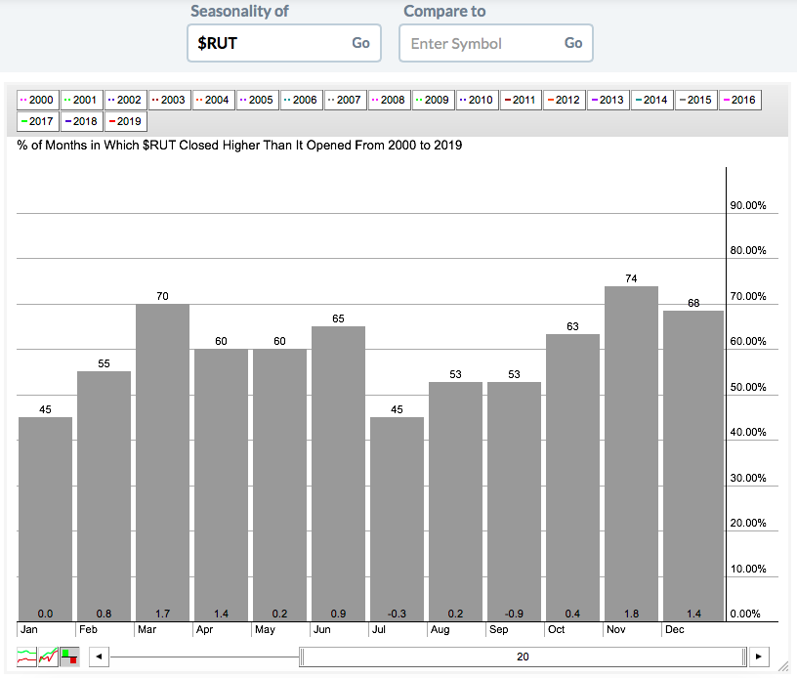Viewport: 797px width, 678px height.
Task: Click the left arrow of the year slider
Action: coord(98,657)
